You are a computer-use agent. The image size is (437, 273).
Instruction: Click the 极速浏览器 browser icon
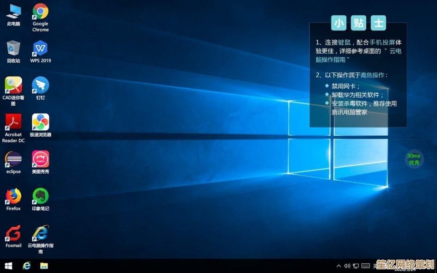pos(40,126)
